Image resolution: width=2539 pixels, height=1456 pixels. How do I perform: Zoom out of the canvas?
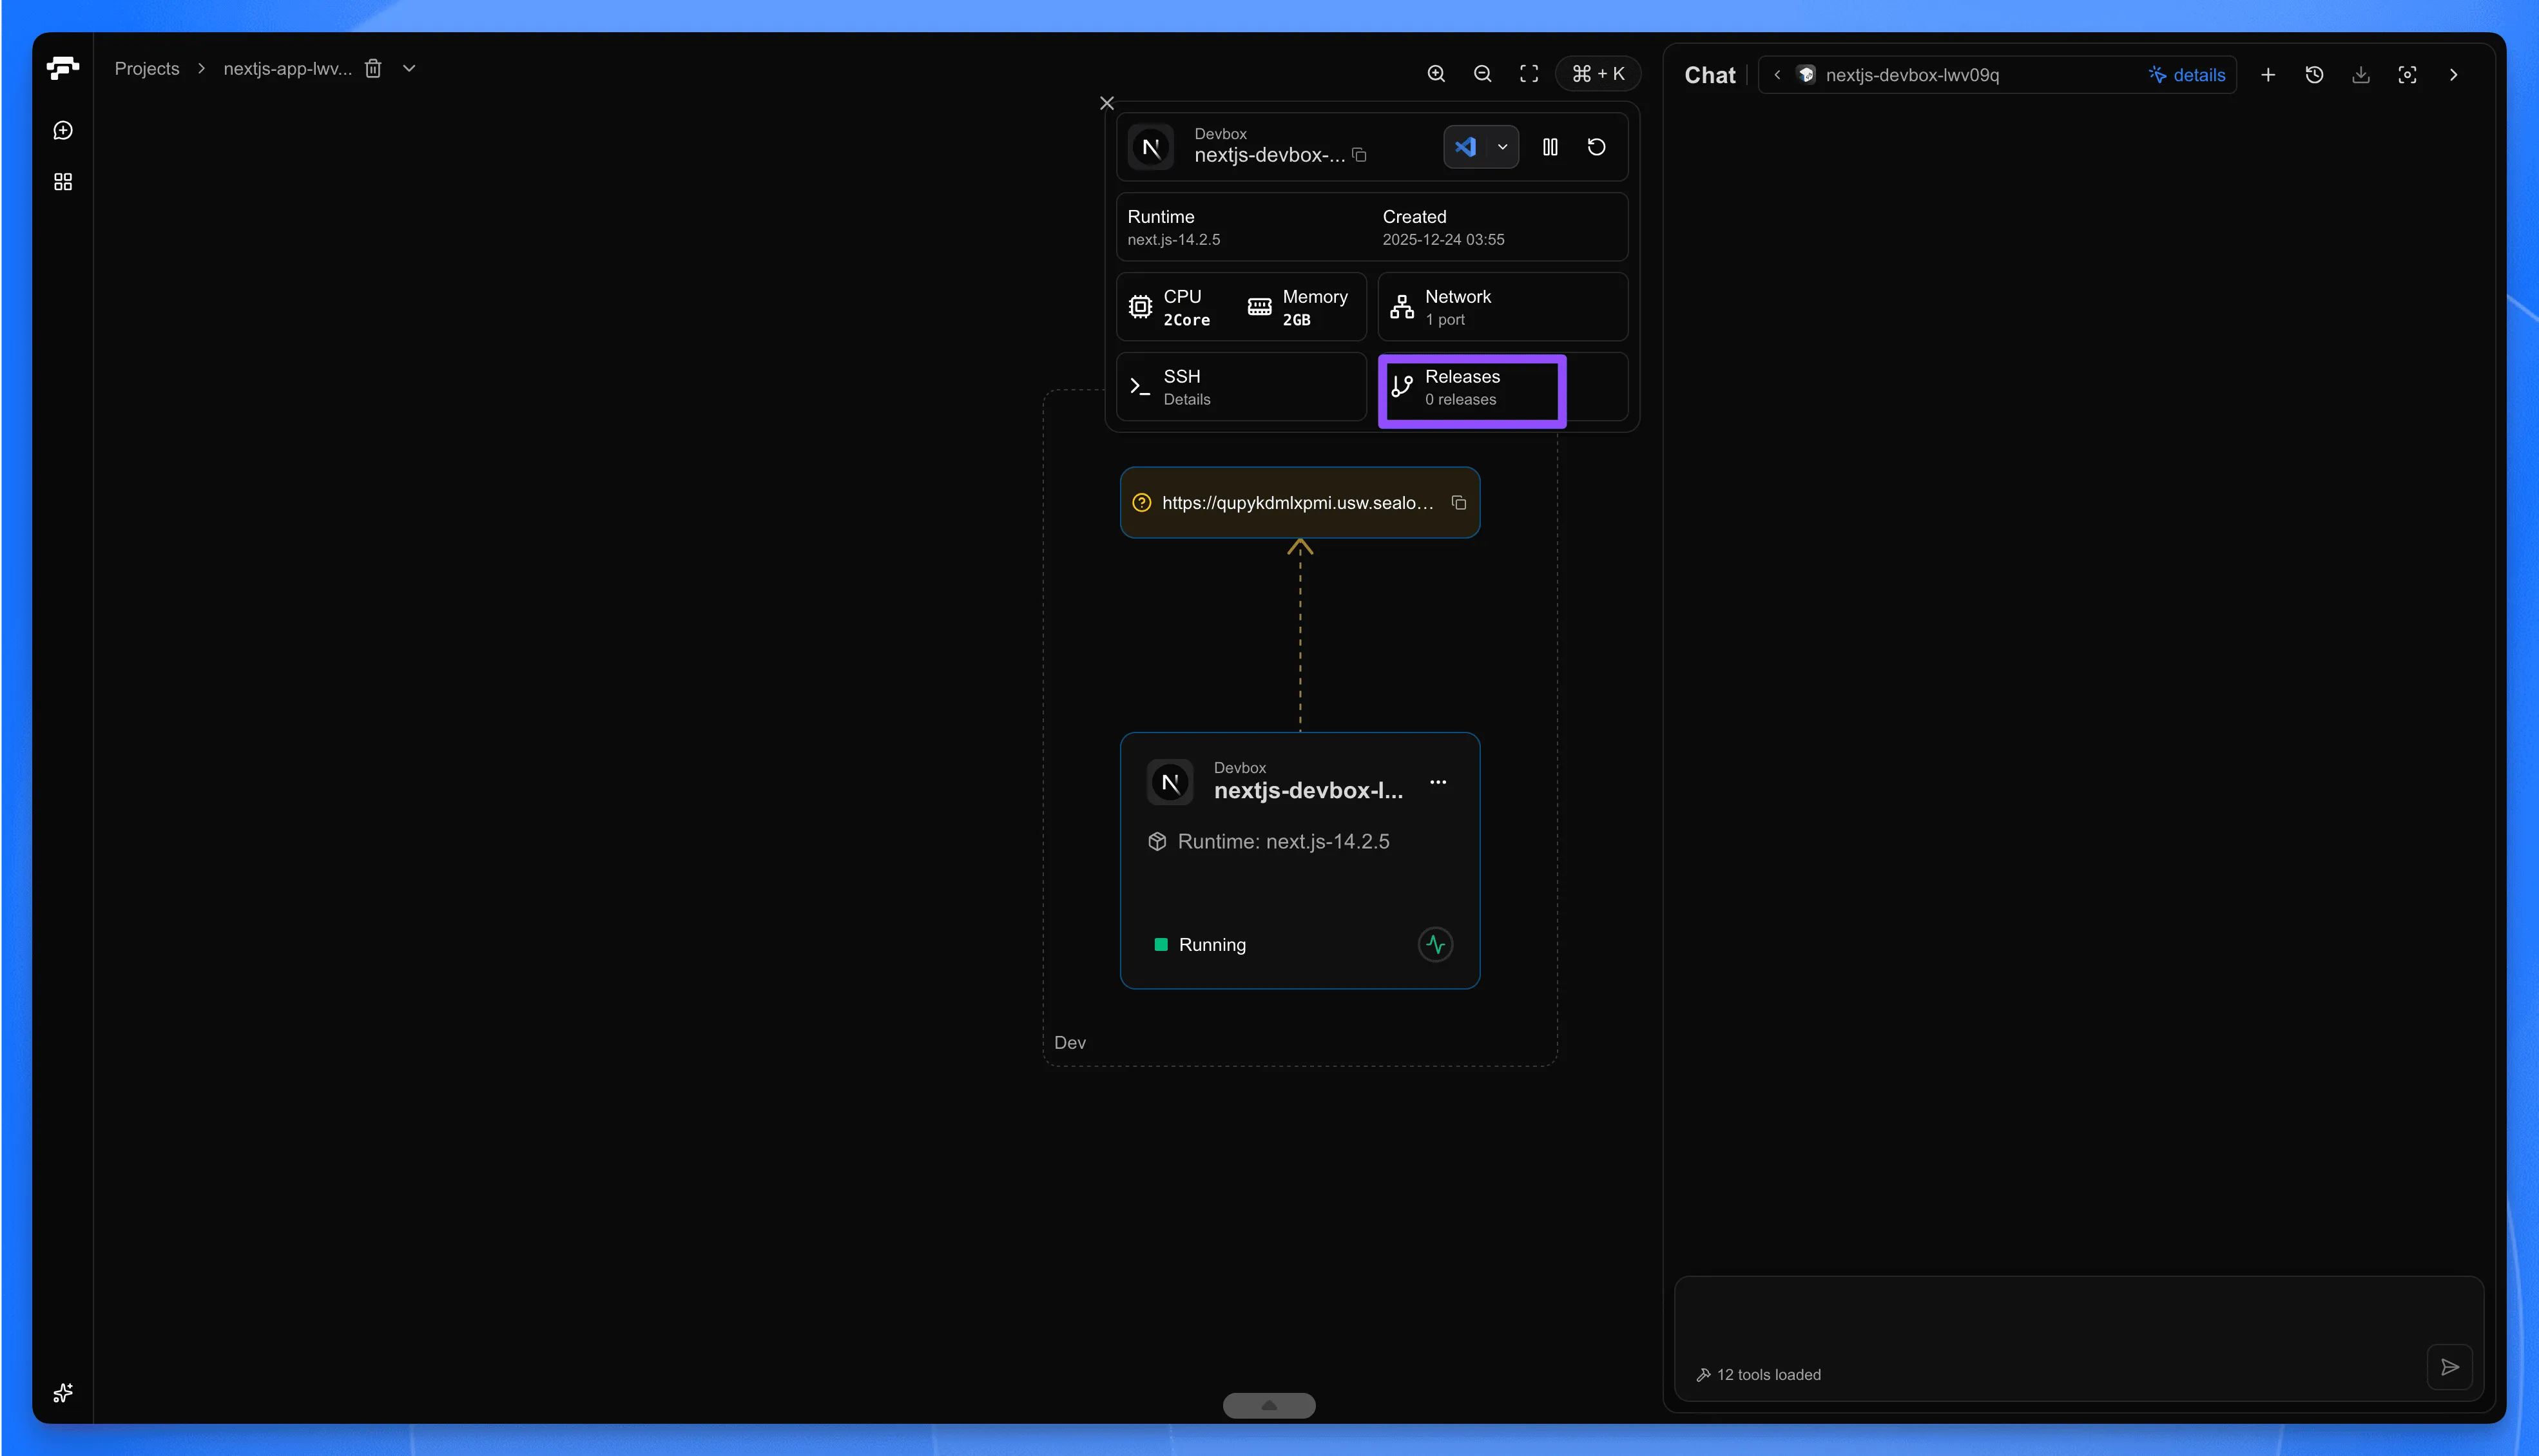tap(1483, 74)
